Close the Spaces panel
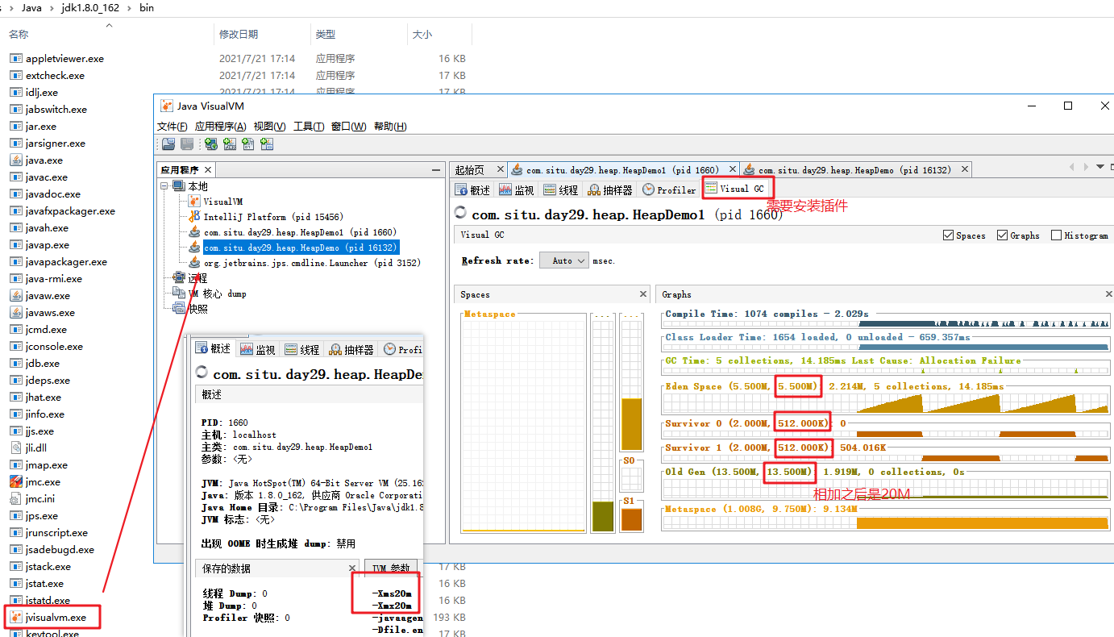The width and height of the screenshot is (1114, 637). pos(643,294)
